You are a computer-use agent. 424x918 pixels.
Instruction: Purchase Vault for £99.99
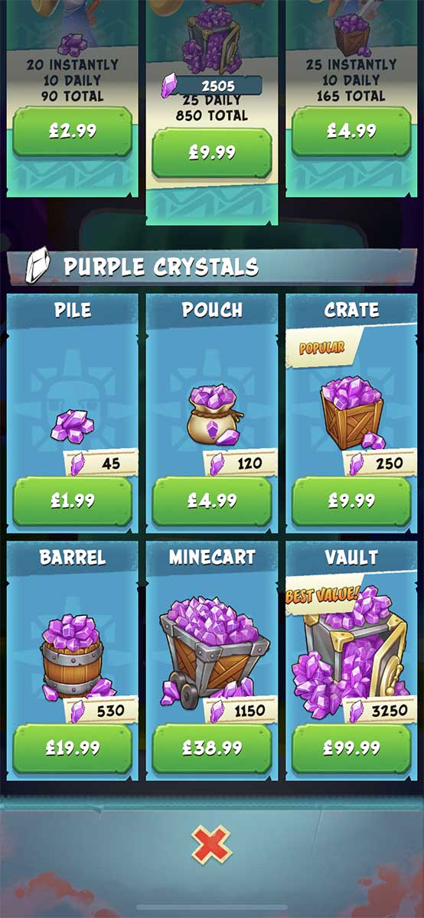351,747
